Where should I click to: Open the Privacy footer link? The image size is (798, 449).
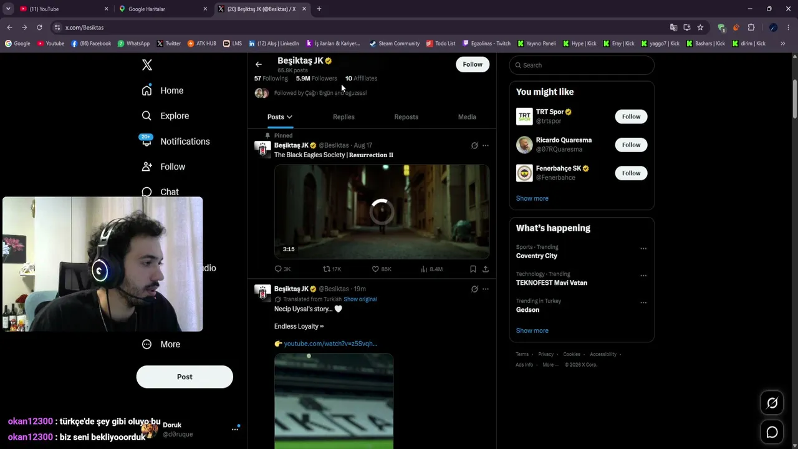(546, 354)
